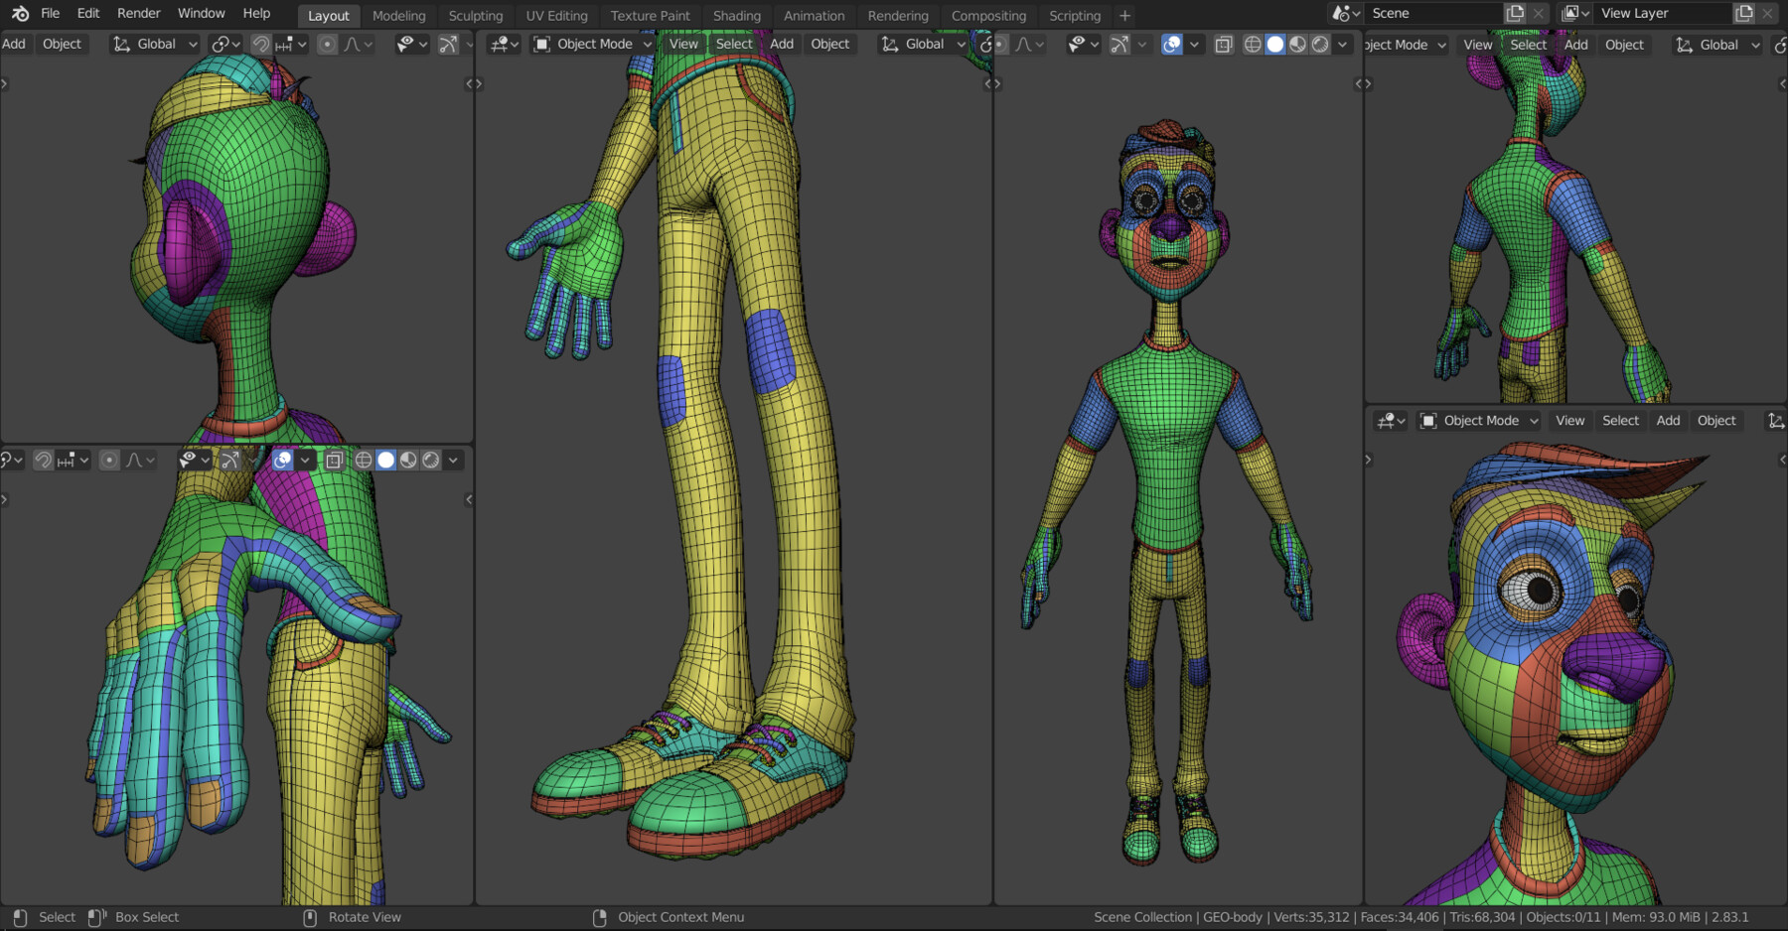This screenshot has width=1788, height=931.
Task: Select rendered shading in the lower-left viewport header
Action: click(430, 461)
